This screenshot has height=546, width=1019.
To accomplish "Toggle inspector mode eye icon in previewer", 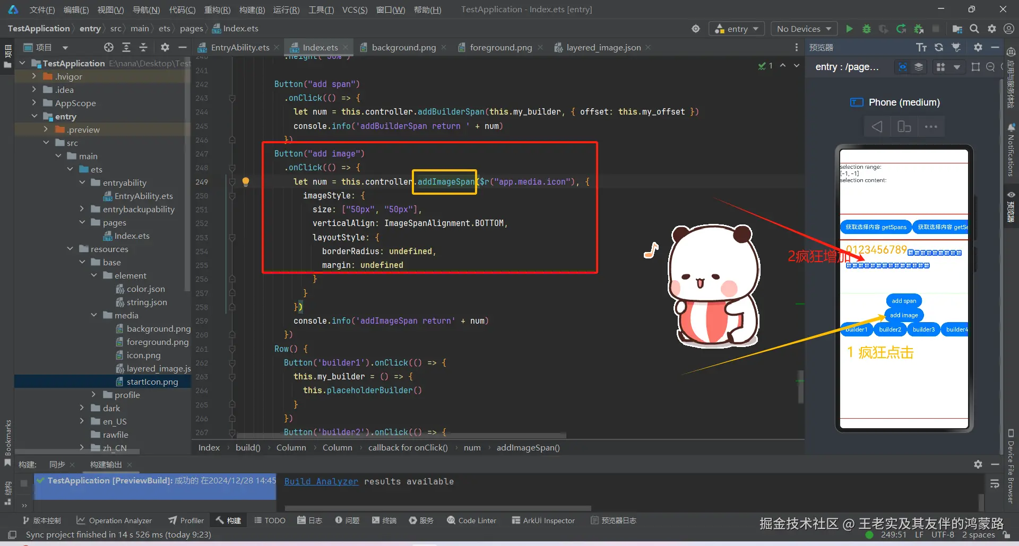I will point(902,67).
